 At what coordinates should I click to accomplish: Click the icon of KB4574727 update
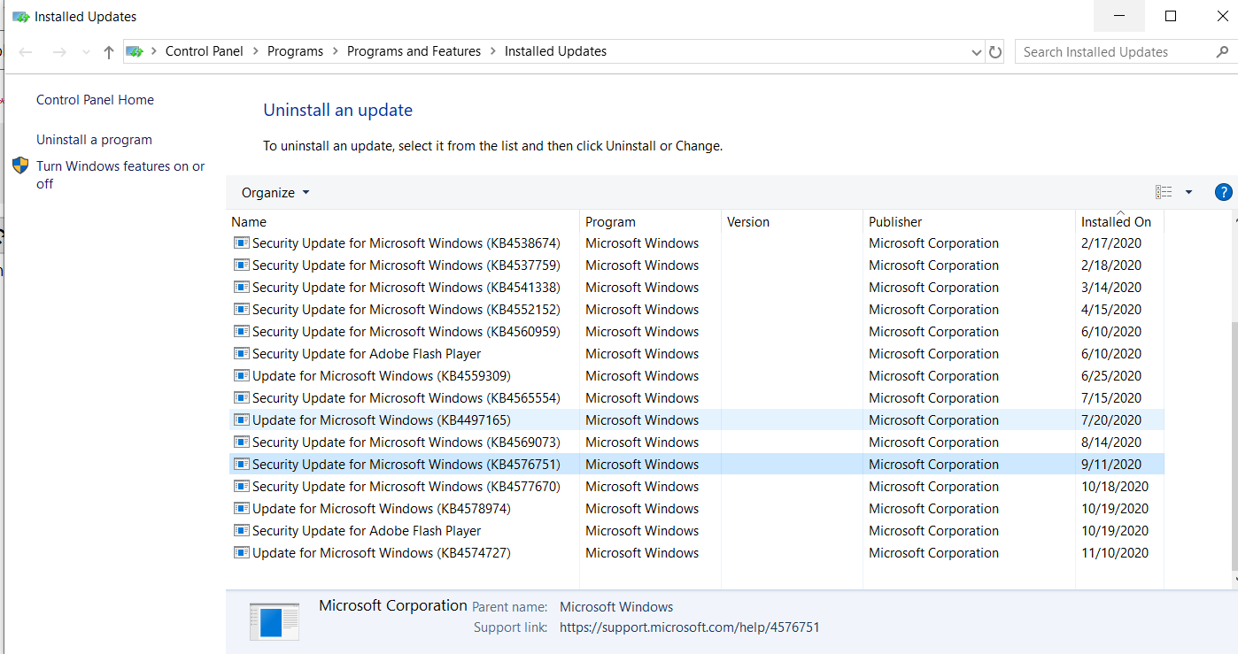[241, 552]
